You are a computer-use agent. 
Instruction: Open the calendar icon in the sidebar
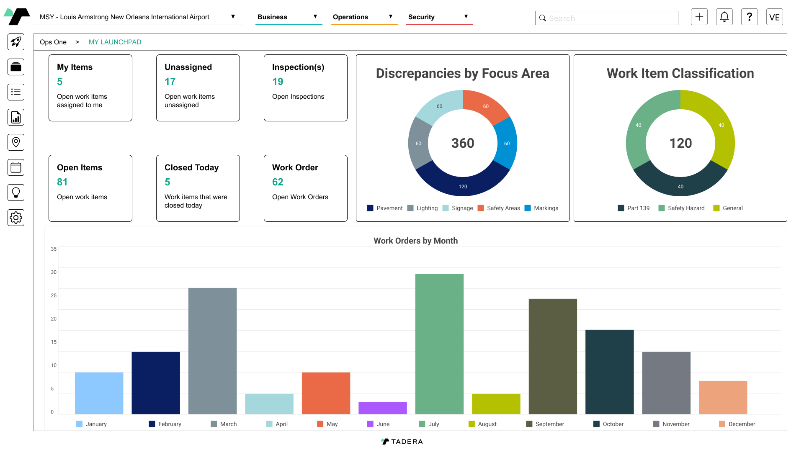[16, 167]
